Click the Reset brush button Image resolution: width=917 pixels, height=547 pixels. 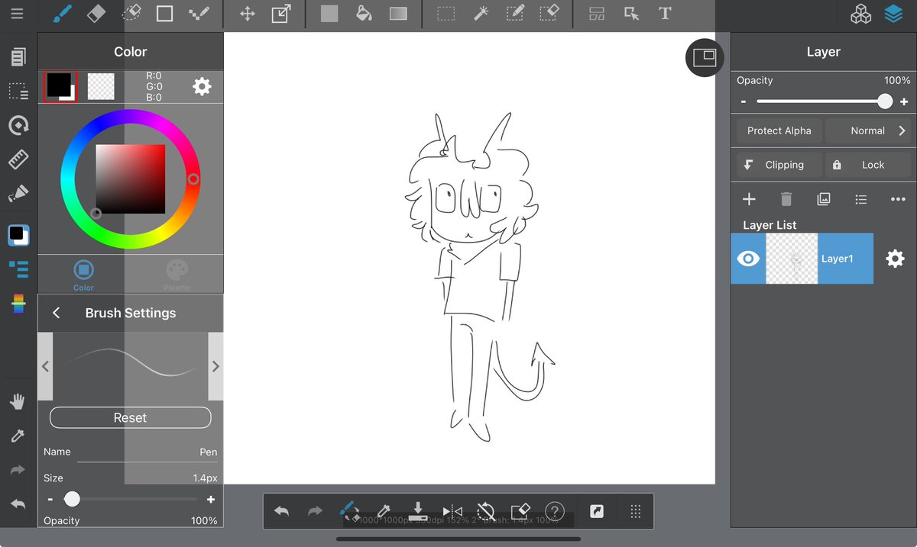(130, 417)
